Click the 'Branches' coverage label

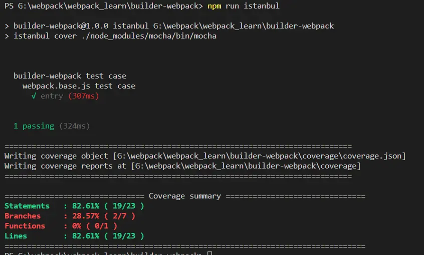tap(23, 216)
